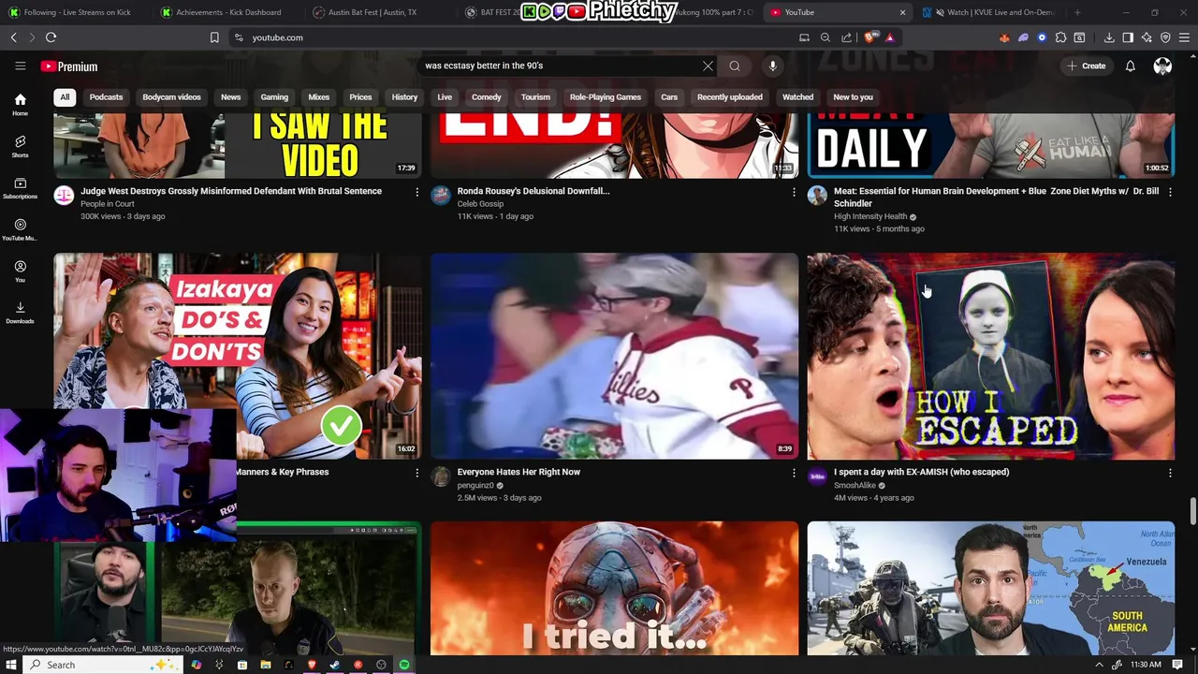This screenshot has width=1198, height=674.
Task: Click the YouTube Premium logo
Action: click(x=69, y=66)
